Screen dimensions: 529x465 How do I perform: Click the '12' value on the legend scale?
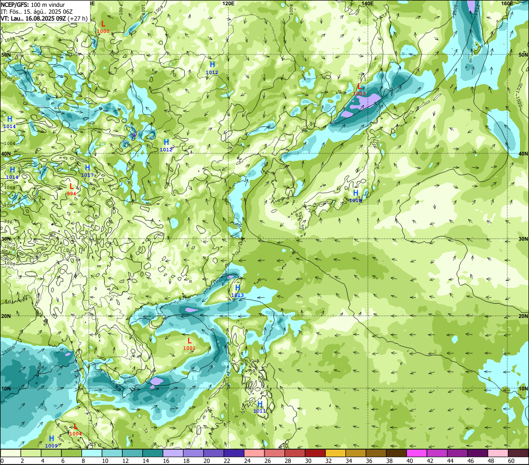click(x=125, y=461)
